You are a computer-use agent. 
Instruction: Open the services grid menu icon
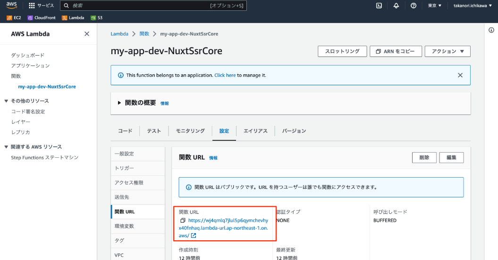point(32,5)
